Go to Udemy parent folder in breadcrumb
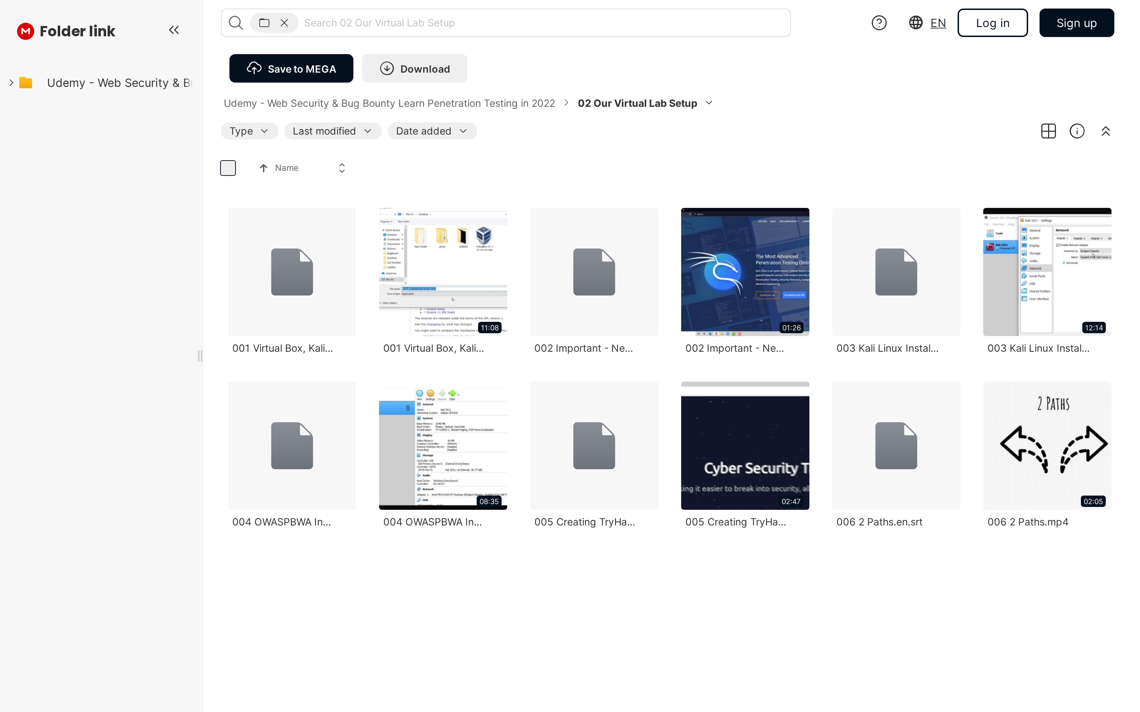This screenshot has width=1140, height=712. coord(389,103)
